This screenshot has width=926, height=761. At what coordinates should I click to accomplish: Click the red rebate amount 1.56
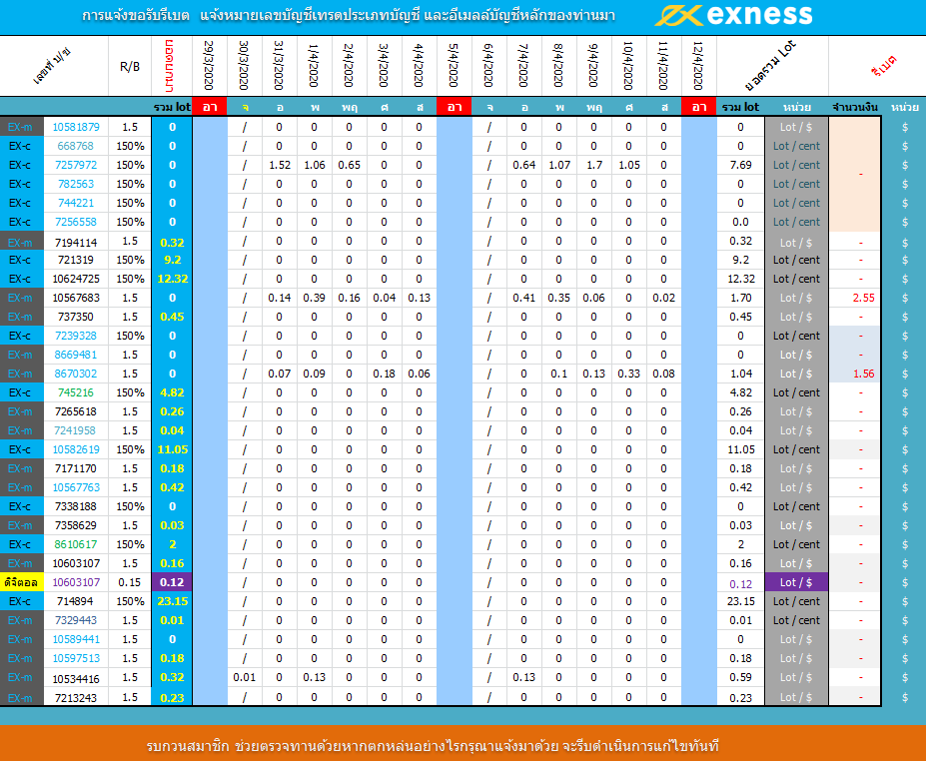863,374
